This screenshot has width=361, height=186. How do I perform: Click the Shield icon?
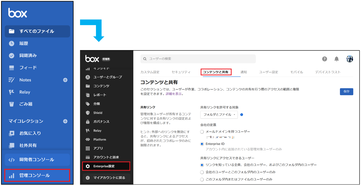click(88, 113)
